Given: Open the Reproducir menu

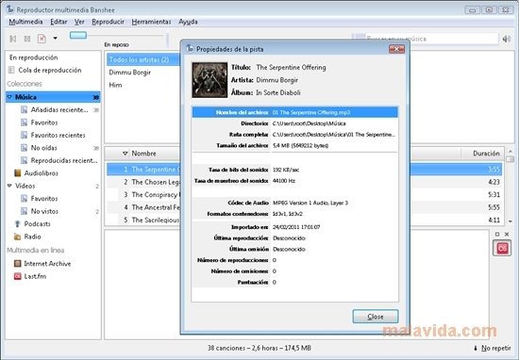Looking at the screenshot, I should pos(108,22).
